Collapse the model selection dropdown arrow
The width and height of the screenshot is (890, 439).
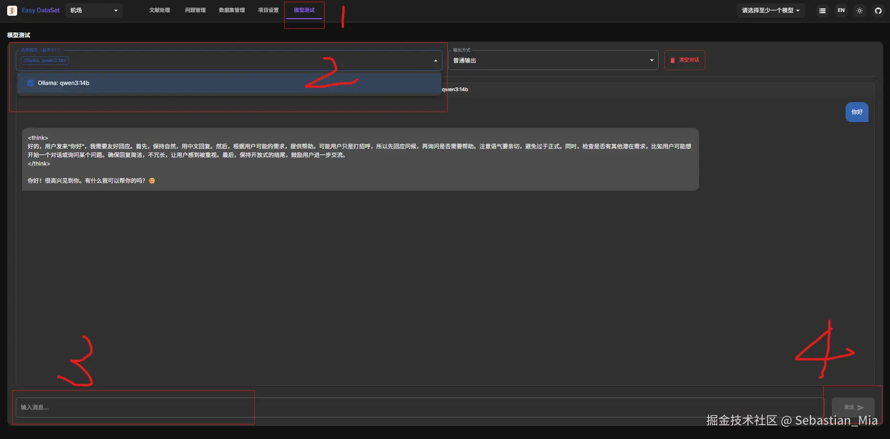(435, 61)
